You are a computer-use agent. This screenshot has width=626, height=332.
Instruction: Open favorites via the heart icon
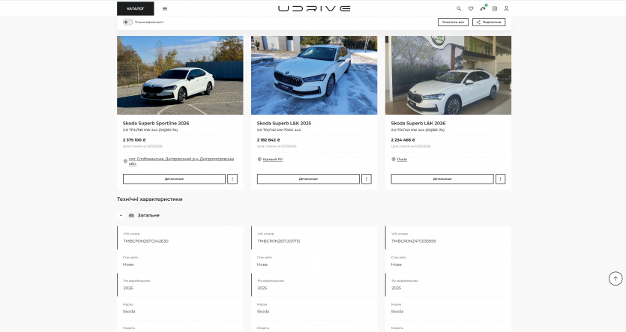click(x=471, y=9)
